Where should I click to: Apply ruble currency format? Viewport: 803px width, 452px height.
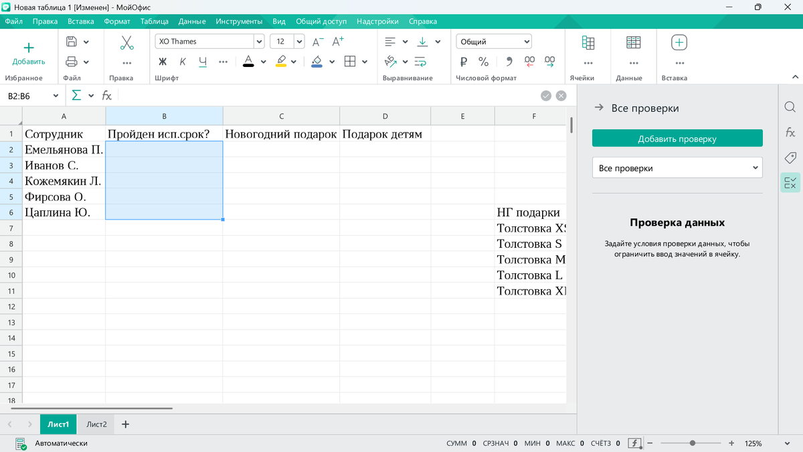coord(464,62)
